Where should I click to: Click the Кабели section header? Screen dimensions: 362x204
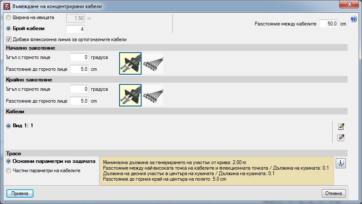tap(176, 112)
